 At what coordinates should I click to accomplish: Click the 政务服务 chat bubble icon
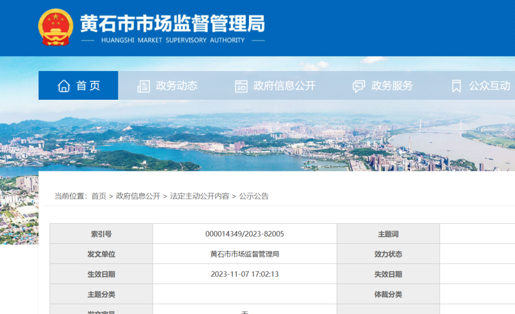pyautogui.click(x=359, y=86)
